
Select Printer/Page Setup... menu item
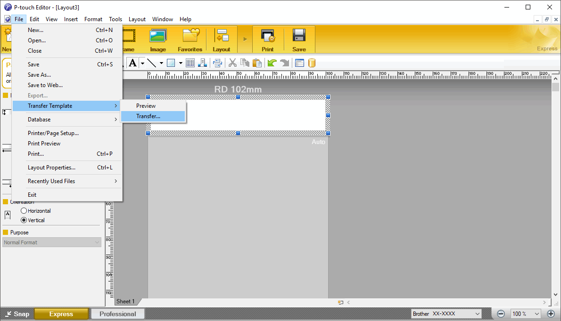67,133
